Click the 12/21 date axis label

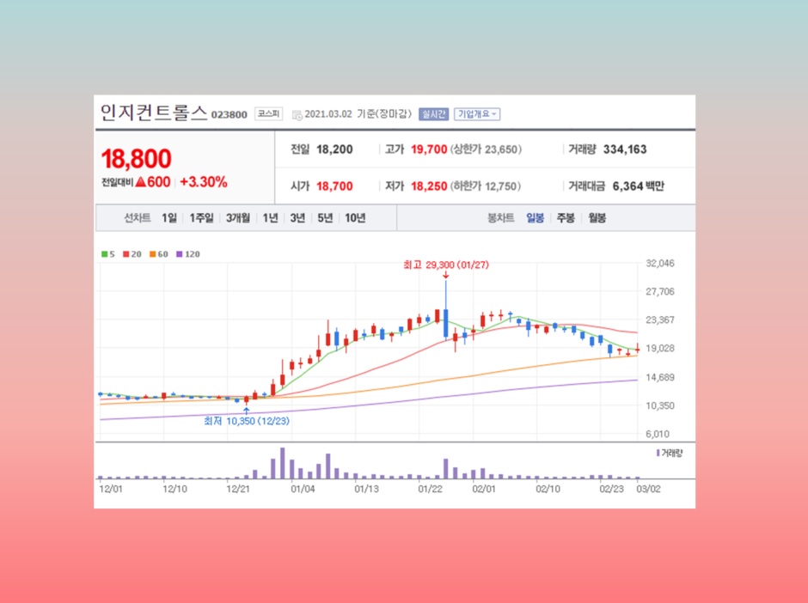pos(238,489)
